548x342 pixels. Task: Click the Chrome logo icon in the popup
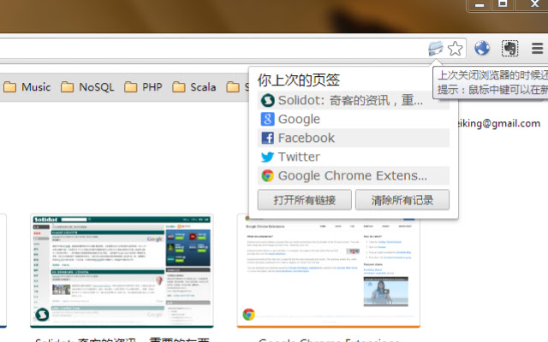coord(268,176)
